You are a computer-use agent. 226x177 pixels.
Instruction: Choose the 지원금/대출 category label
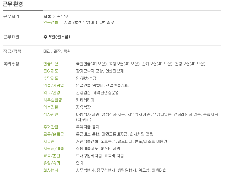coord(53,149)
